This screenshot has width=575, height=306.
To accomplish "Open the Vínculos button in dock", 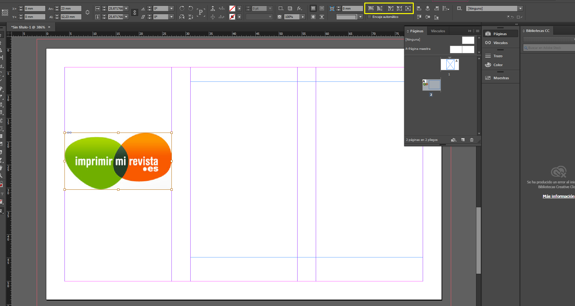I will coord(500,43).
